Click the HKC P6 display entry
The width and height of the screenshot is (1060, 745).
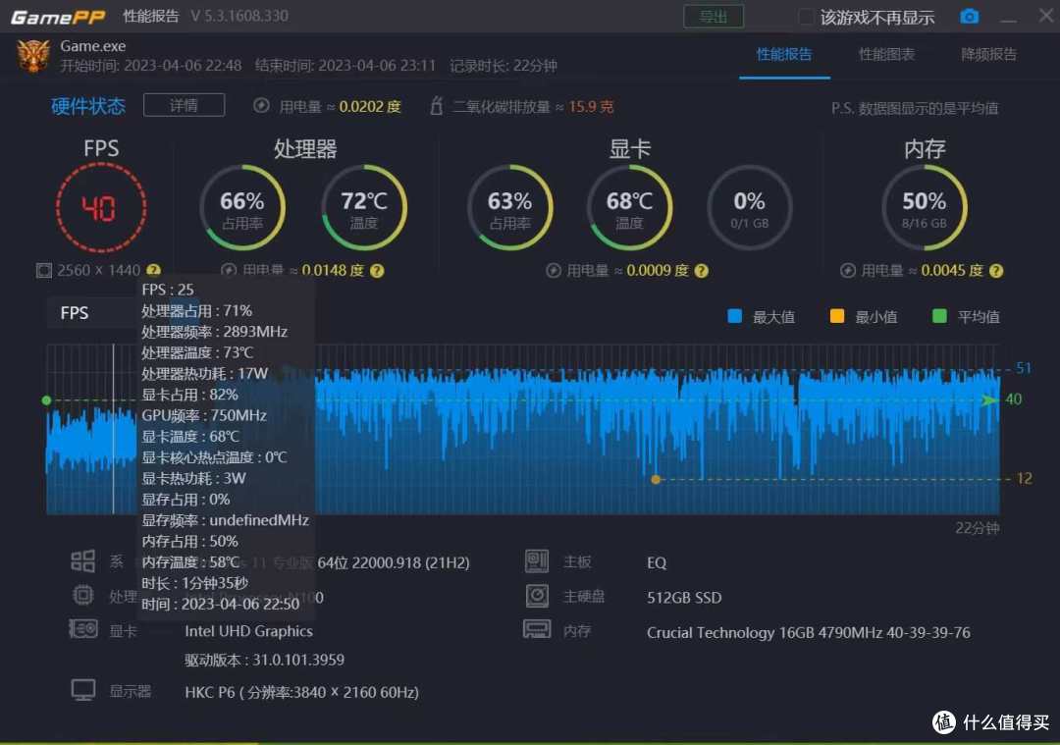[301, 692]
